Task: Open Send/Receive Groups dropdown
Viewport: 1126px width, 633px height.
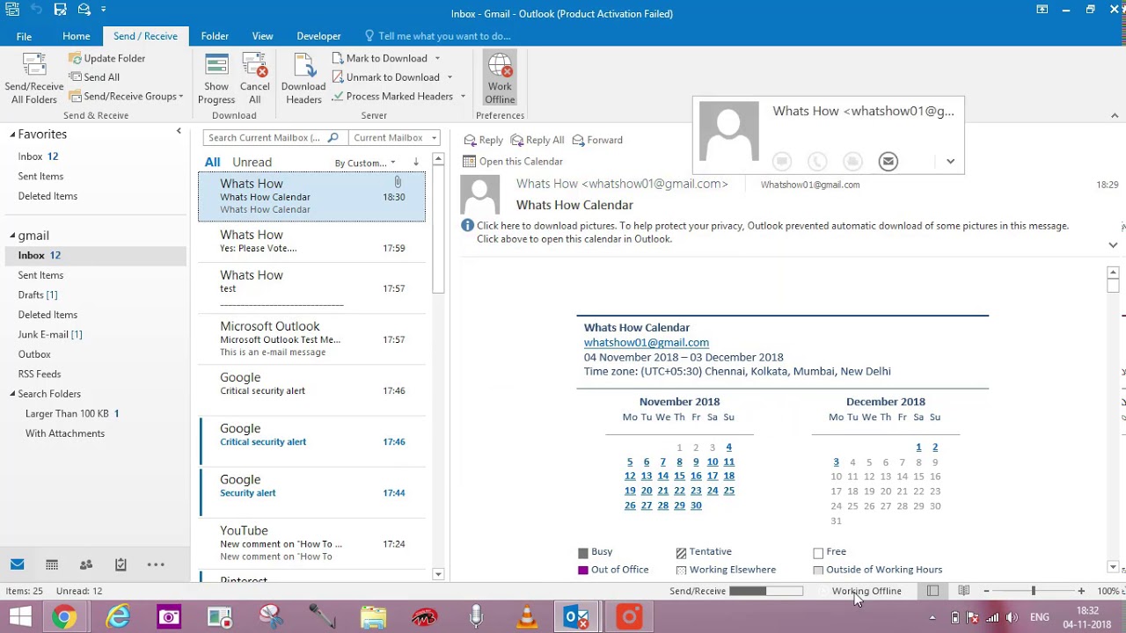Action: 127,97
